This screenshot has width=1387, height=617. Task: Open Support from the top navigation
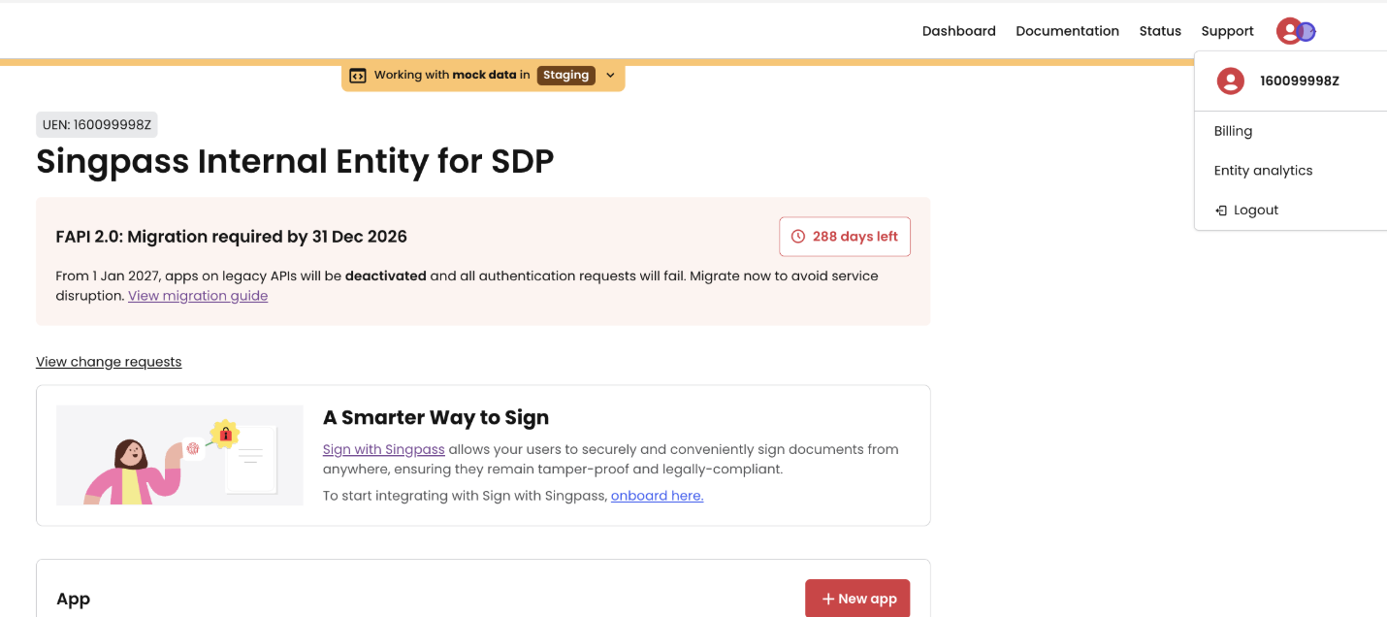1227,31
